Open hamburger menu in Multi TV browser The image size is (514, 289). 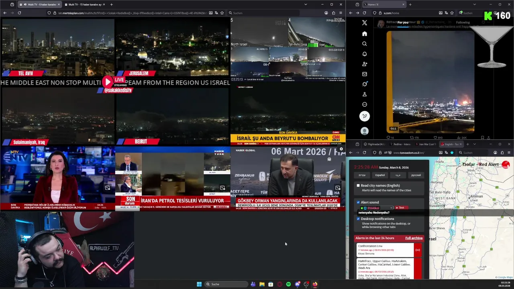pyautogui.click(x=341, y=13)
